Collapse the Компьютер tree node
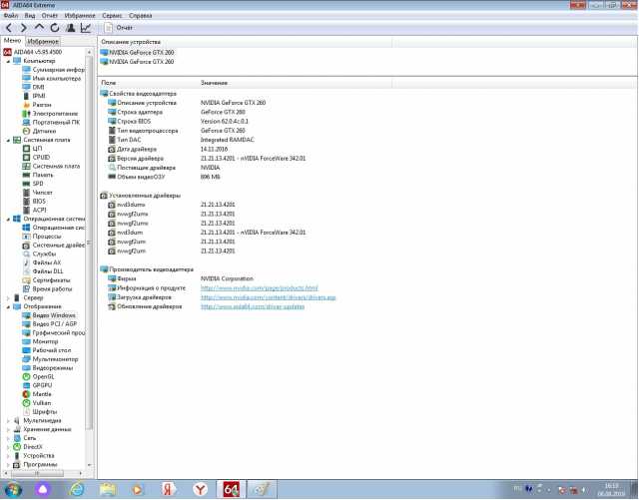 coord(8,61)
